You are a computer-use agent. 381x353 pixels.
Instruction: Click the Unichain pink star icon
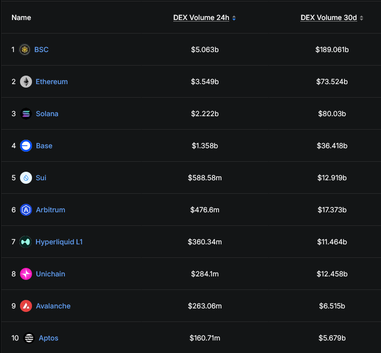pos(26,274)
